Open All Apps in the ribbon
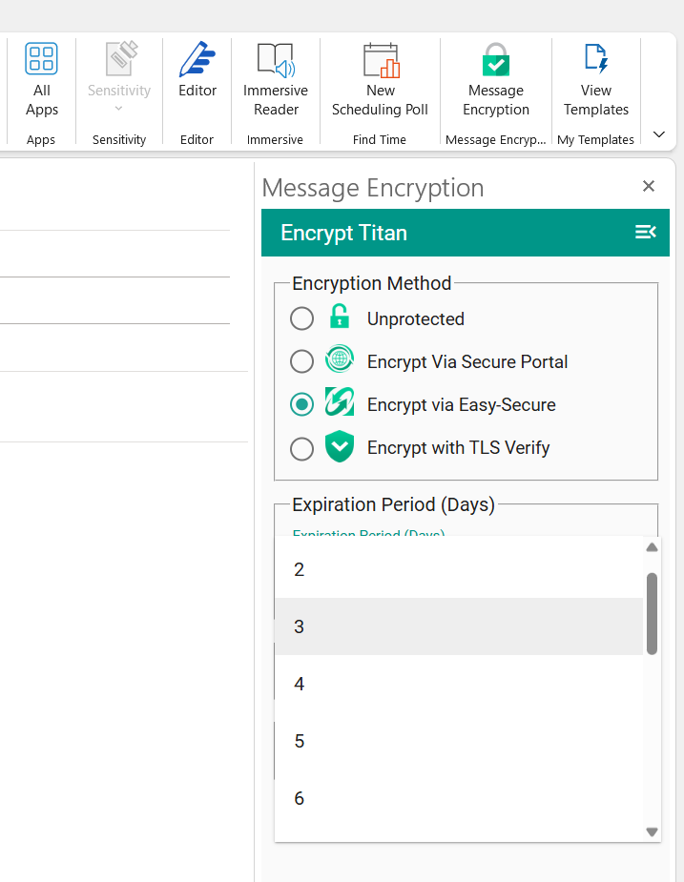Viewport: 684px width, 882px height. [x=42, y=79]
